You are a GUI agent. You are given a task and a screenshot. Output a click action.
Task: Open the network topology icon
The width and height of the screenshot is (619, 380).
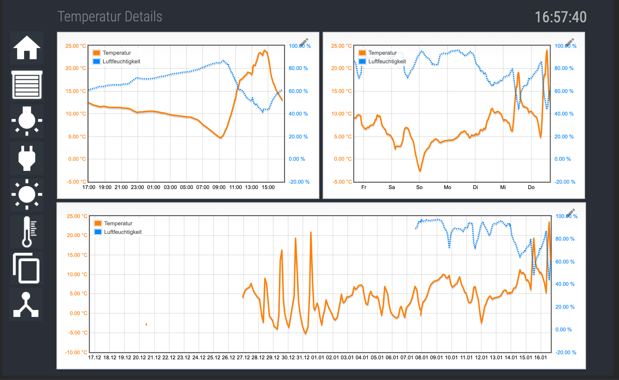point(26,305)
